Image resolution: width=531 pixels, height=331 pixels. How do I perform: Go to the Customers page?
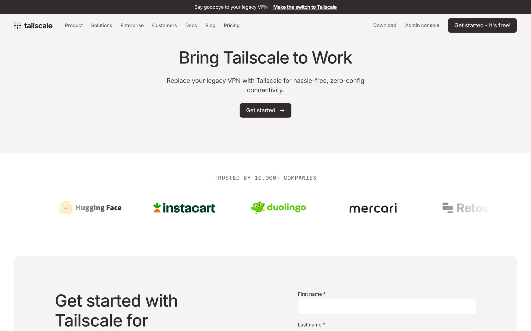click(x=164, y=25)
